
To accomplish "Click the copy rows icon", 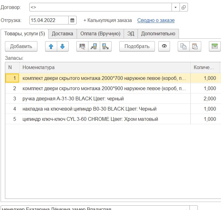I will pyautogui.click(x=184, y=46).
